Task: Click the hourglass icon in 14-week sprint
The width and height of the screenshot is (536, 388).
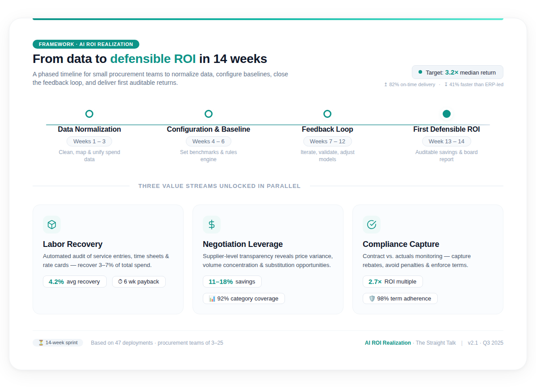Action: pos(41,343)
